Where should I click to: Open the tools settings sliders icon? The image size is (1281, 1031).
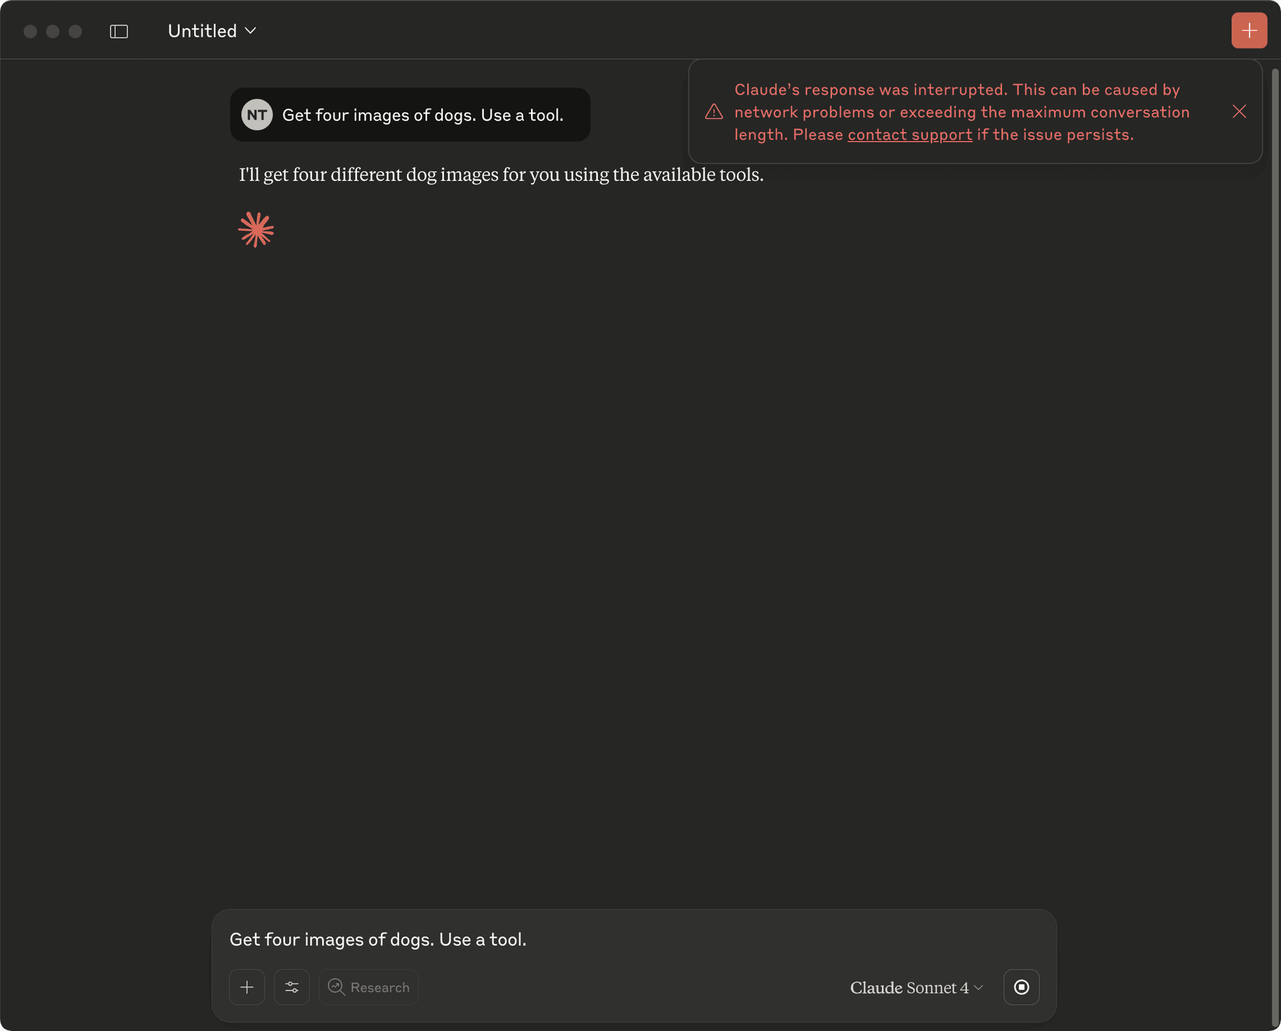tap(292, 987)
